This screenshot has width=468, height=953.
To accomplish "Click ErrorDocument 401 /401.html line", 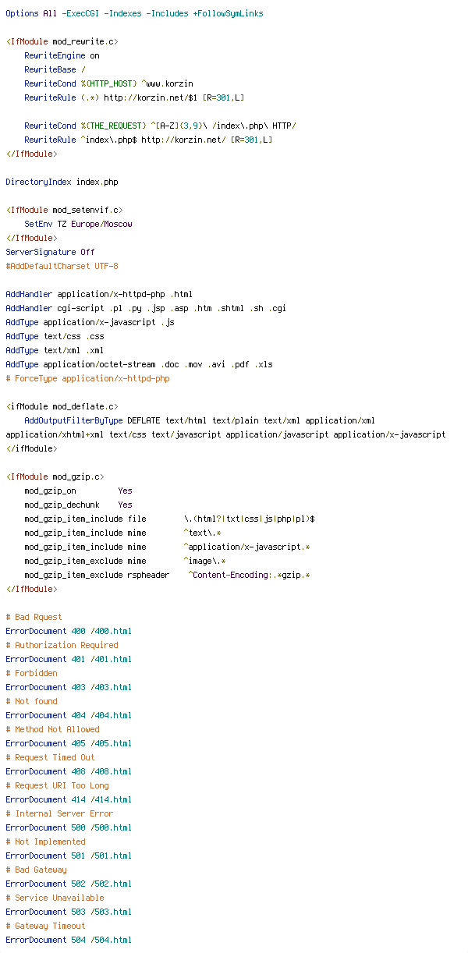I will (69, 659).
